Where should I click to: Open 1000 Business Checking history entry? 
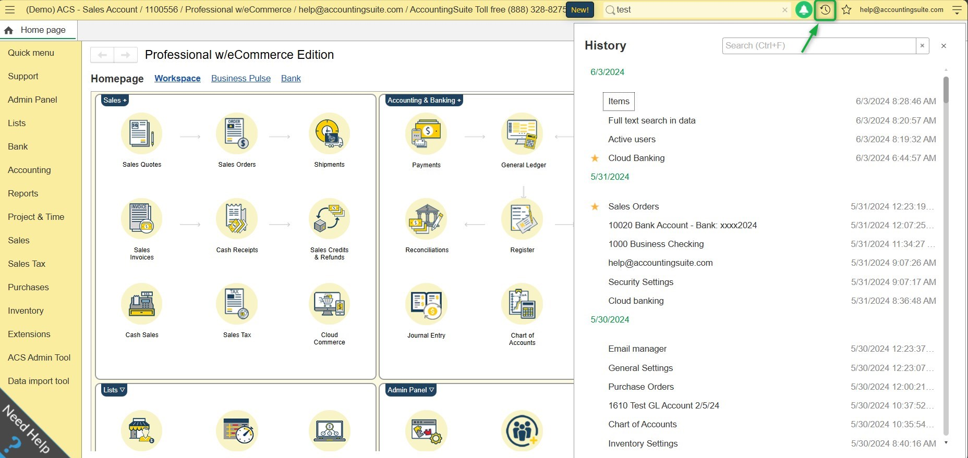tap(656, 244)
